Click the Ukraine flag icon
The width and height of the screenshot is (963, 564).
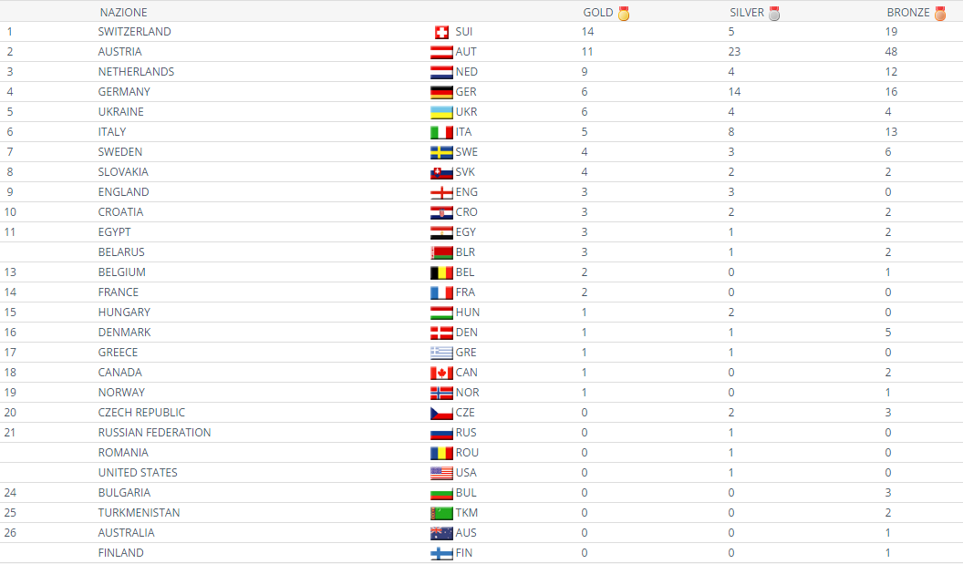441,112
